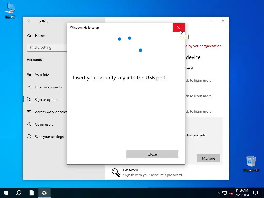Open the notification center icon
Screen dimensions: 264x198
(255, 193)
